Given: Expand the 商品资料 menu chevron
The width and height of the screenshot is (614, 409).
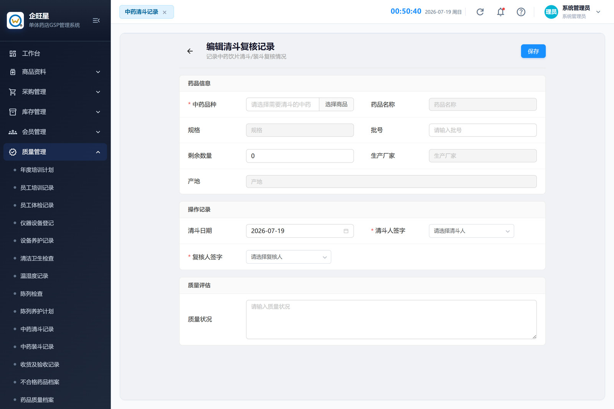Looking at the screenshot, I should (x=98, y=72).
